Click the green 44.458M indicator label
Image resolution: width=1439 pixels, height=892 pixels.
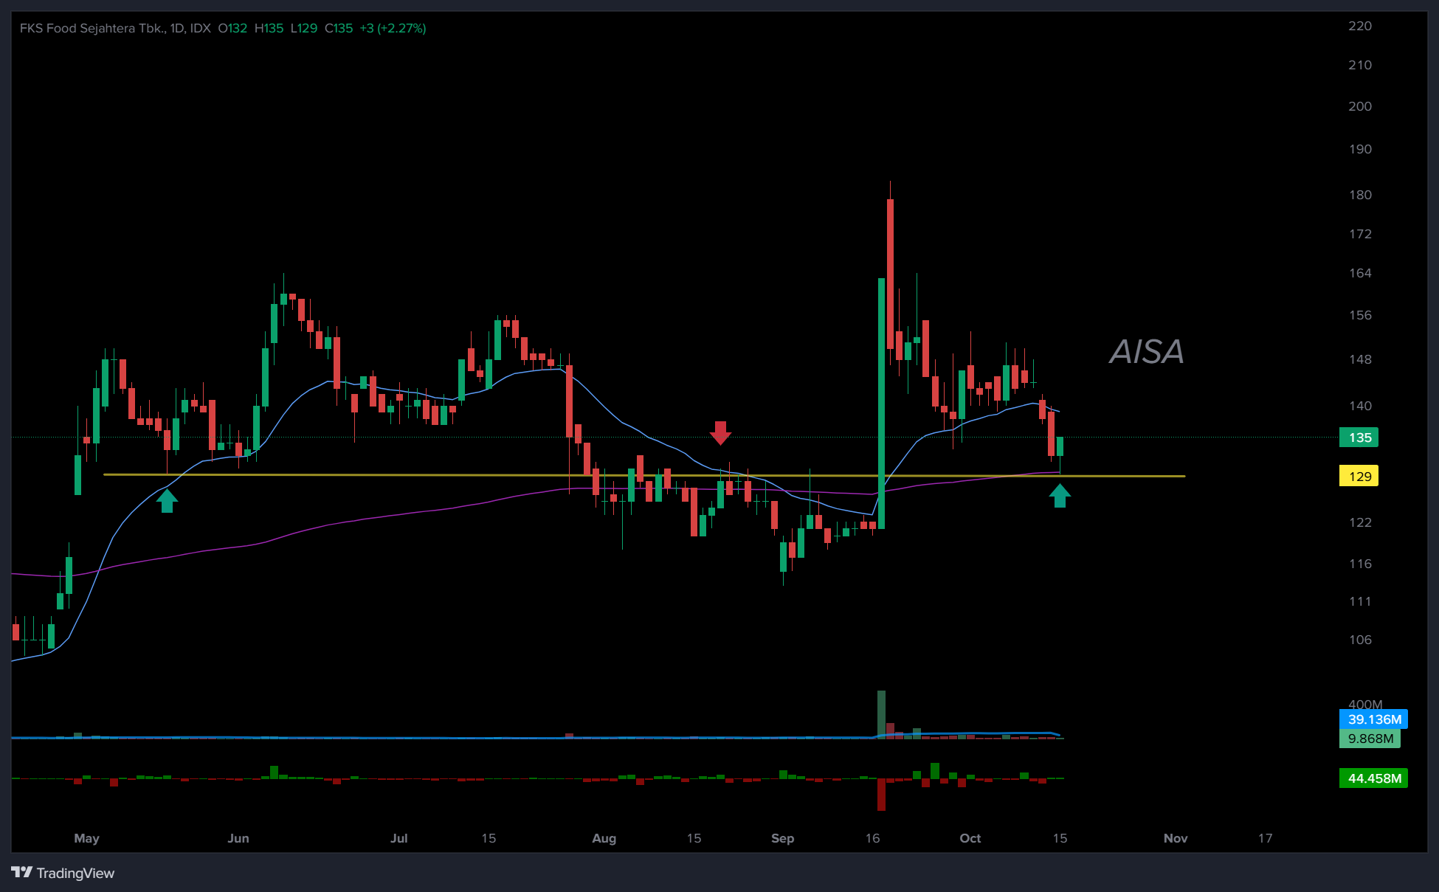point(1373,778)
